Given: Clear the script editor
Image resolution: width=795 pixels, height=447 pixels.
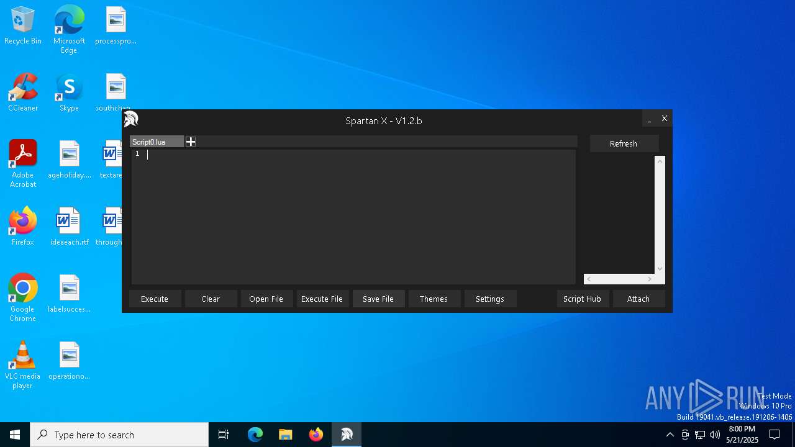Looking at the screenshot, I should (211, 299).
